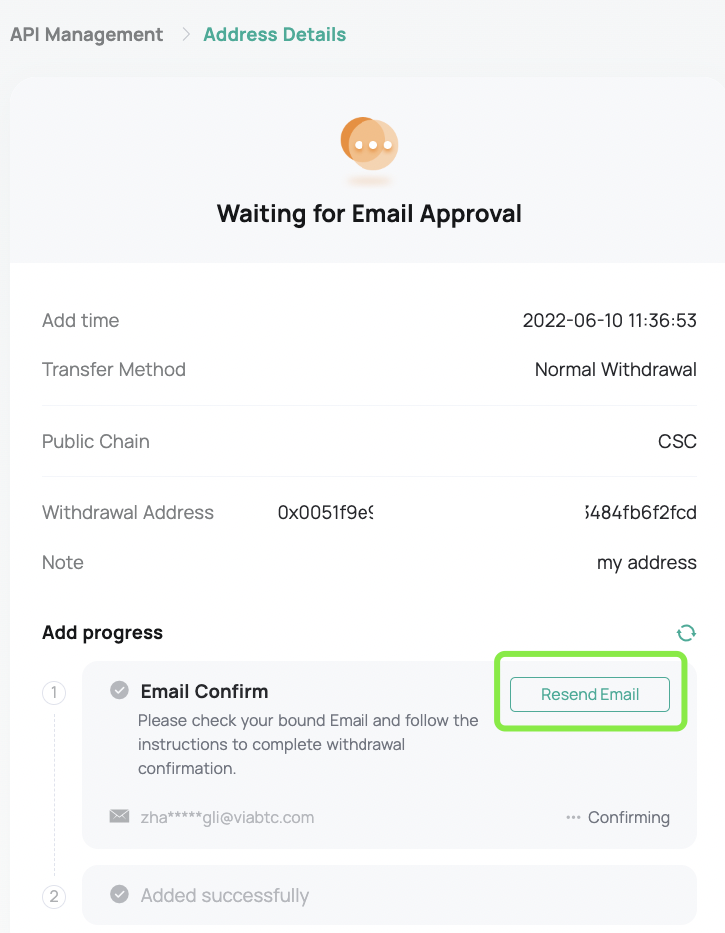Click the step 2 circle indicator
The image size is (725, 933).
click(x=54, y=897)
